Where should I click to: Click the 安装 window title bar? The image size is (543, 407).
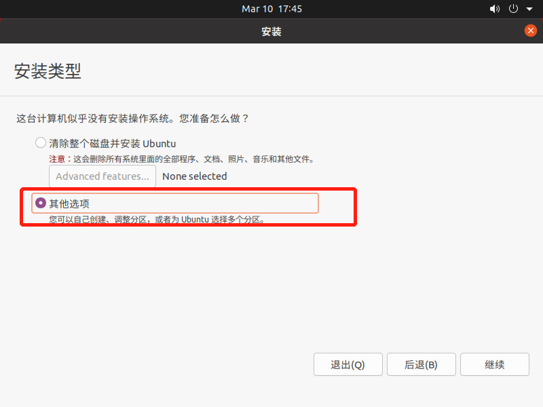tap(271, 31)
